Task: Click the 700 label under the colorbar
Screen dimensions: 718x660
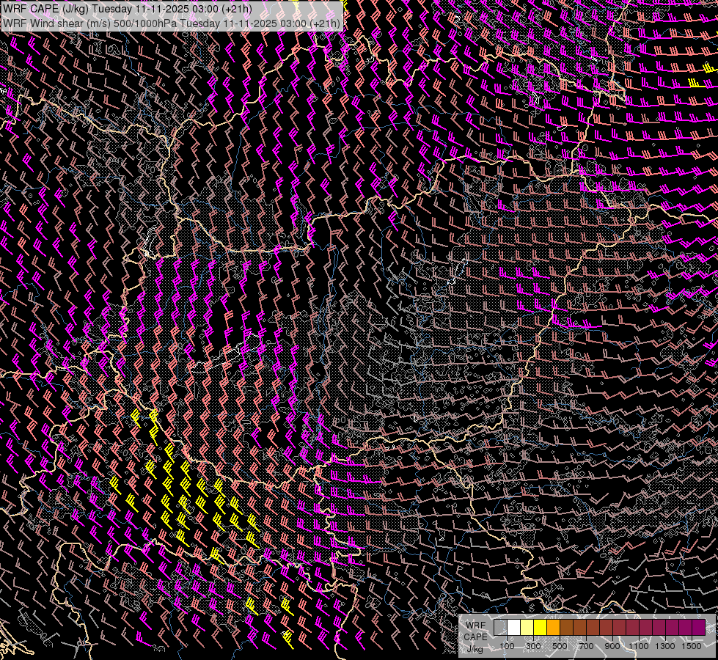Action: (x=586, y=646)
